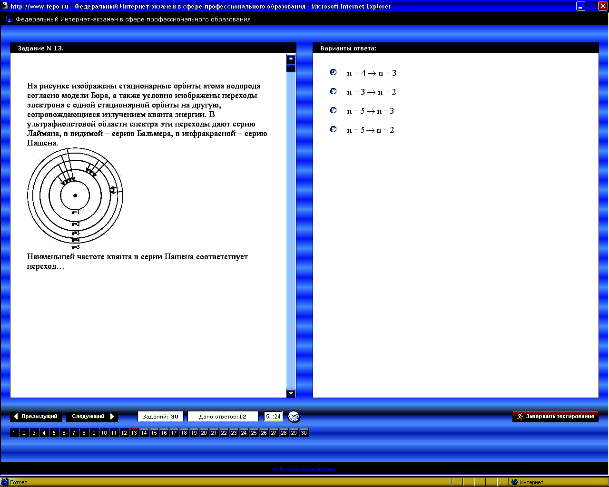Click the Задание N 13 panel header
The image size is (609, 487).
153,48
